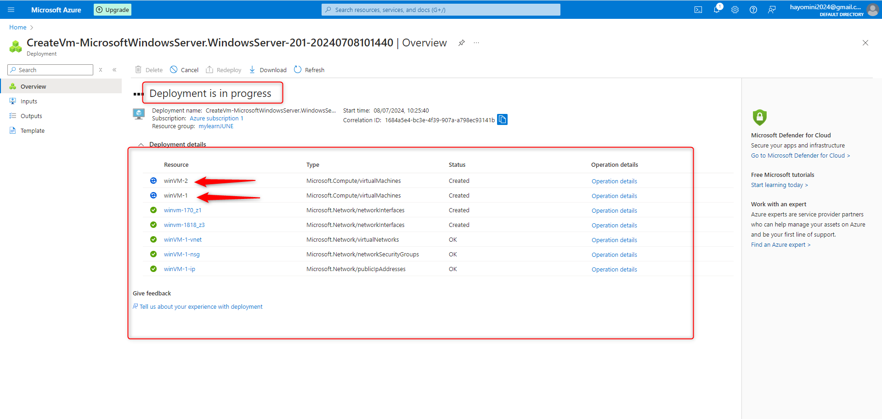View Operation details for winvm-170_z1
882x419 pixels.
(x=614, y=211)
